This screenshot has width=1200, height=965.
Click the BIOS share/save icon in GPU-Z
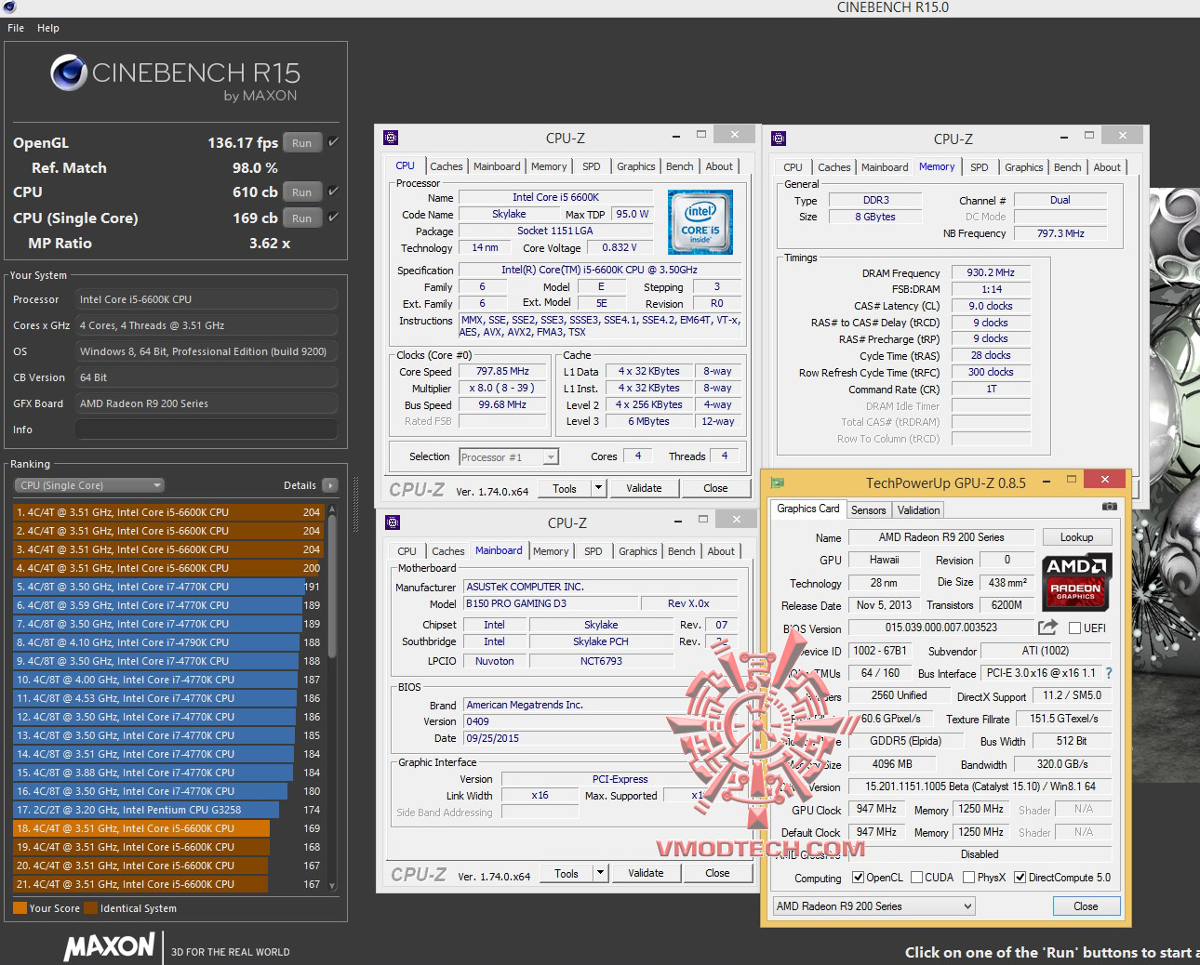point(1047,628)
